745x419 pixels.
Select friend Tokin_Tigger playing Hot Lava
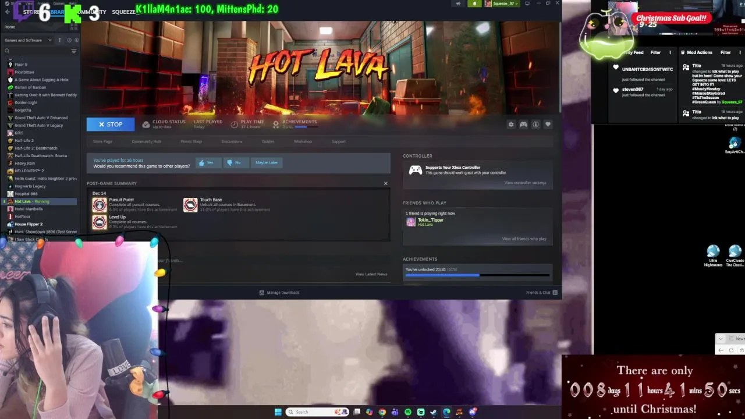(x=430, y=221)
